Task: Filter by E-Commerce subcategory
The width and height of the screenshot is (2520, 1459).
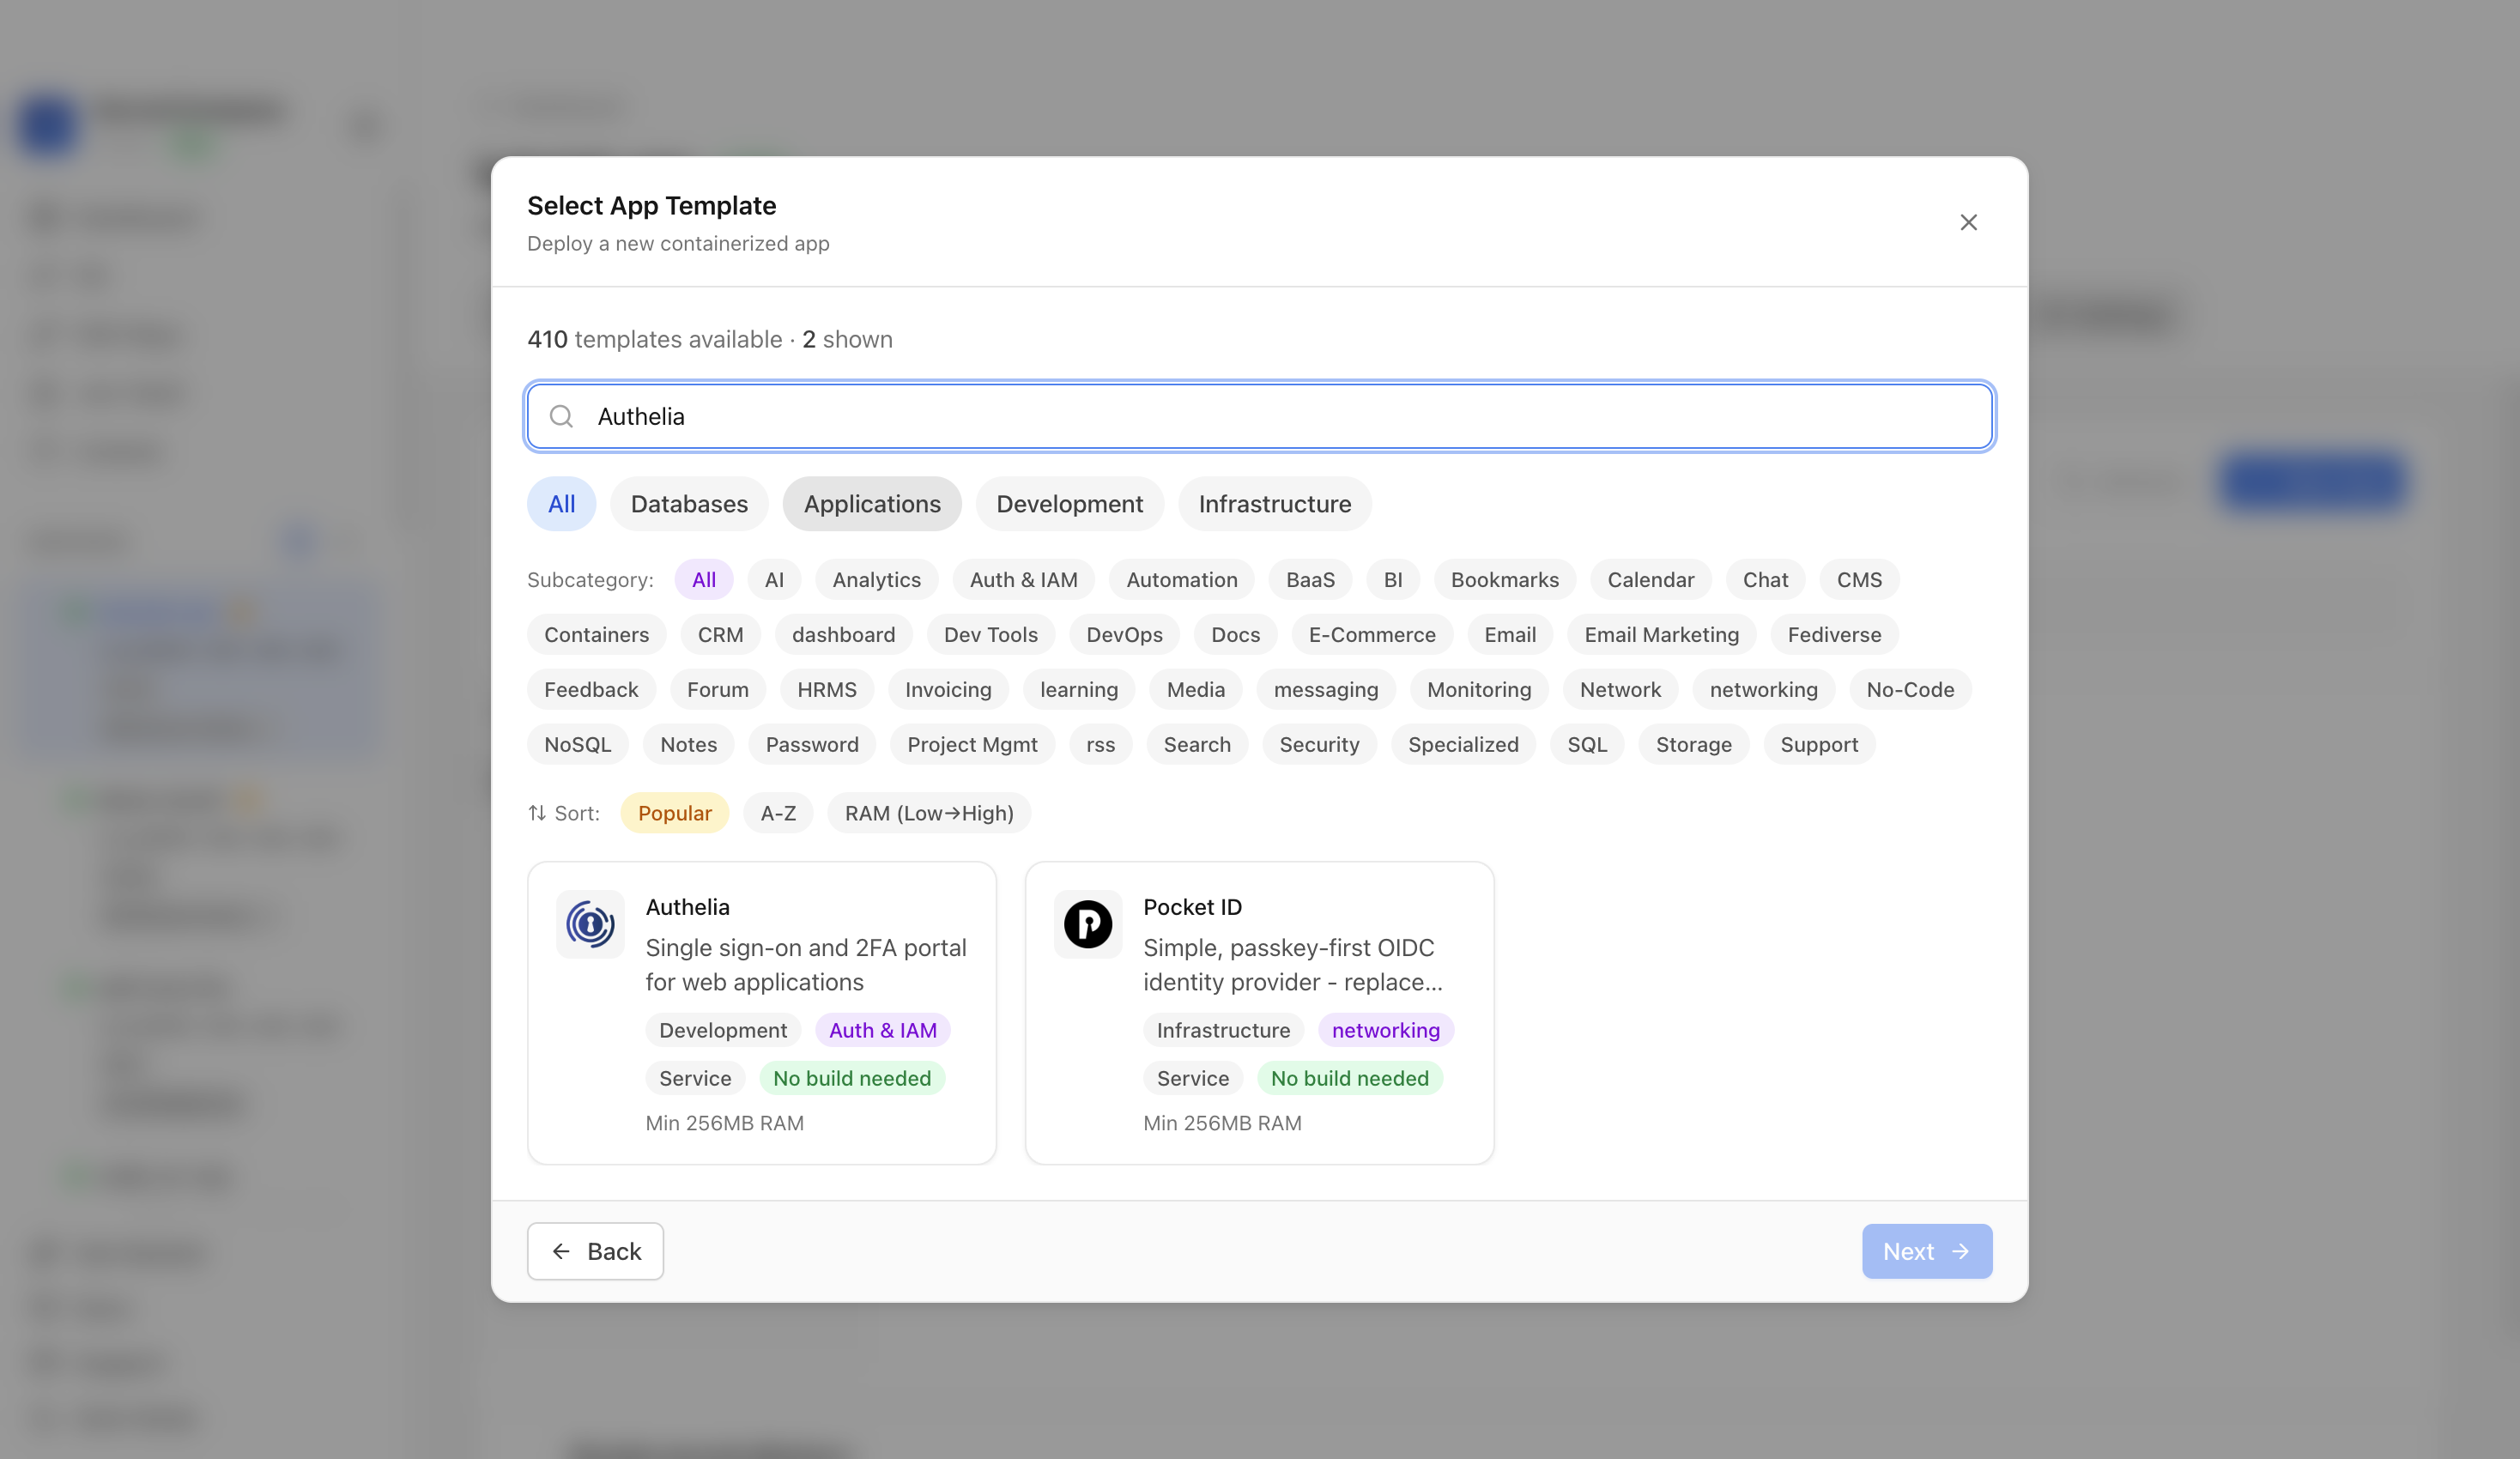Action: pyautogui.click(x=1372, y=635)
